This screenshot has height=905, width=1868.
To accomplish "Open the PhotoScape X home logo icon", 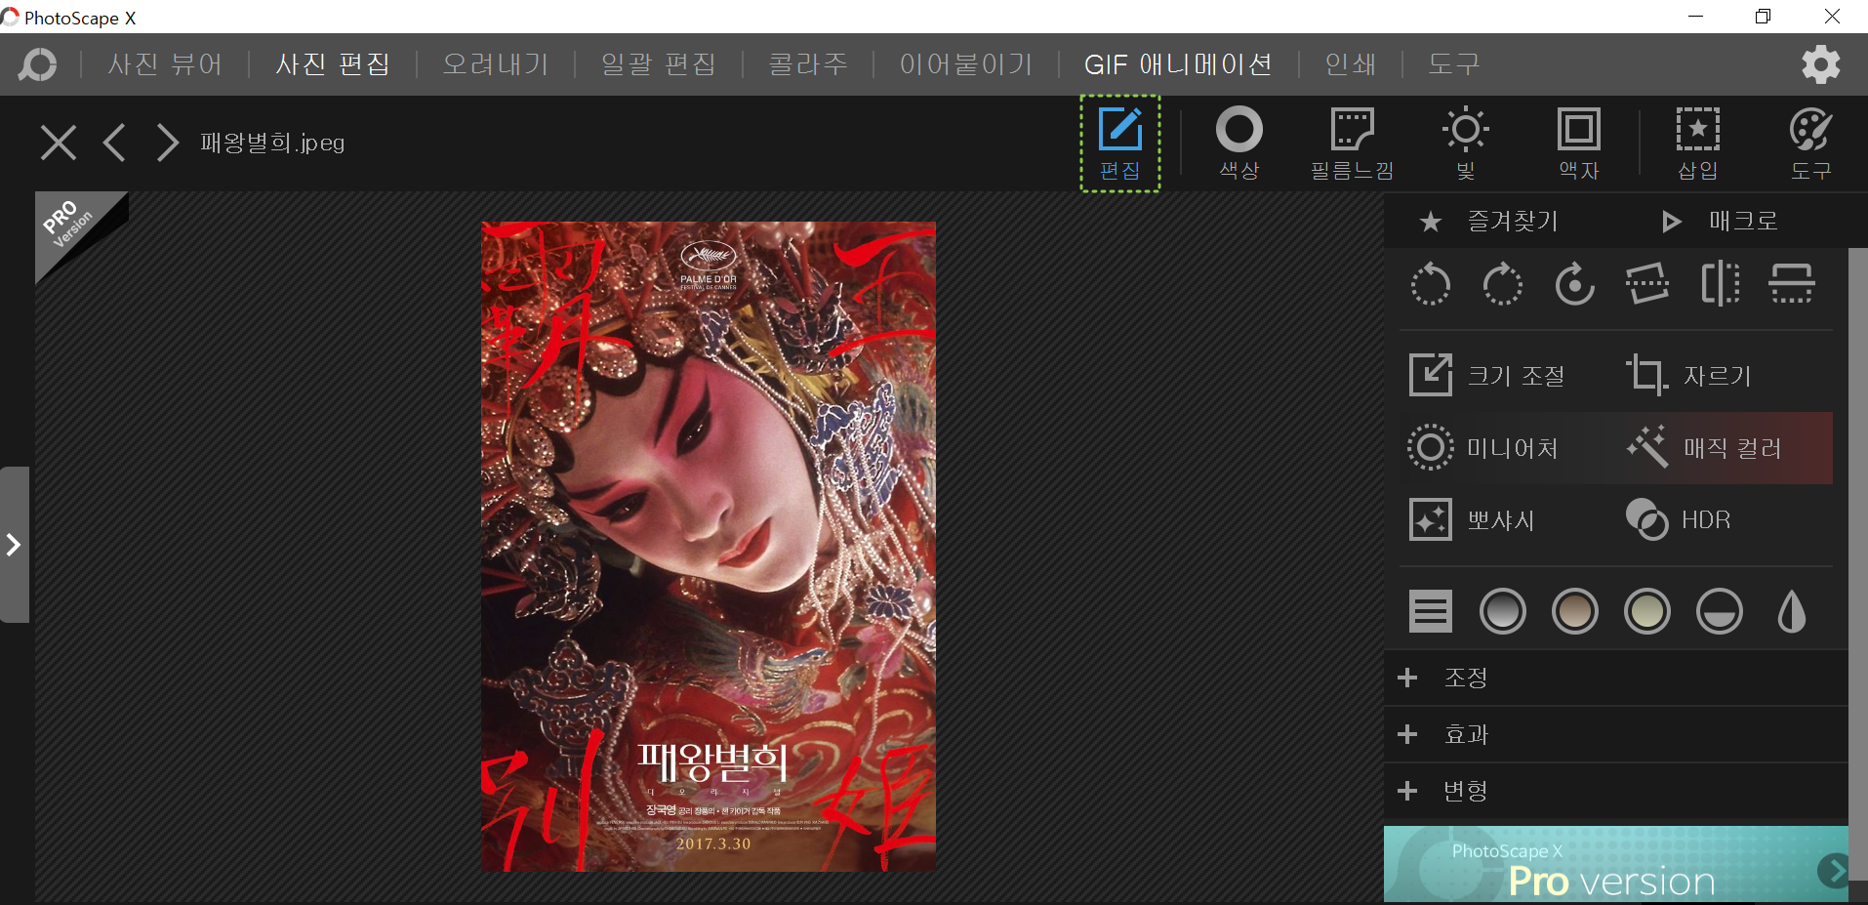I will click(x=37, y=64).
